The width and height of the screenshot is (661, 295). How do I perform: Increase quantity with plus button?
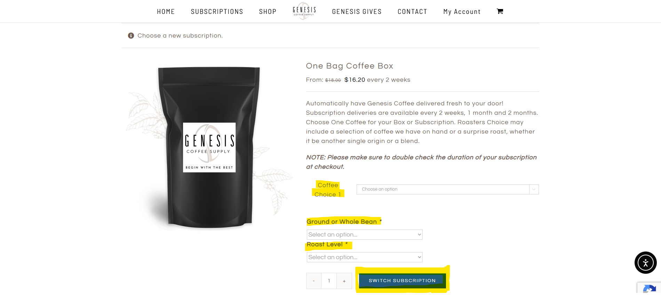(344, 281)
